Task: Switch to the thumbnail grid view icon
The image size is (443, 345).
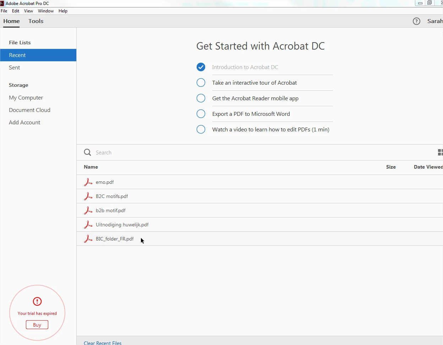Action: [x=440, y=152]
